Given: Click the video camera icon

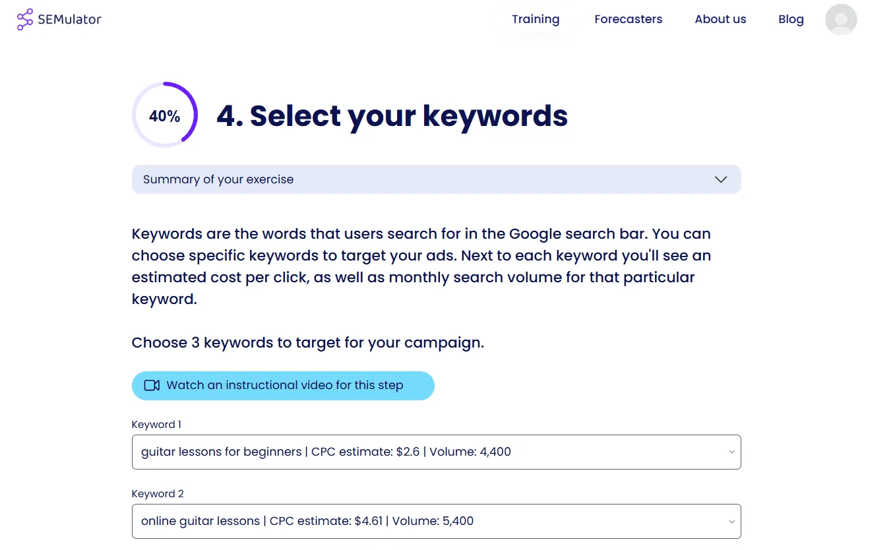Looking at the screenshot, I should pos(152,385).
